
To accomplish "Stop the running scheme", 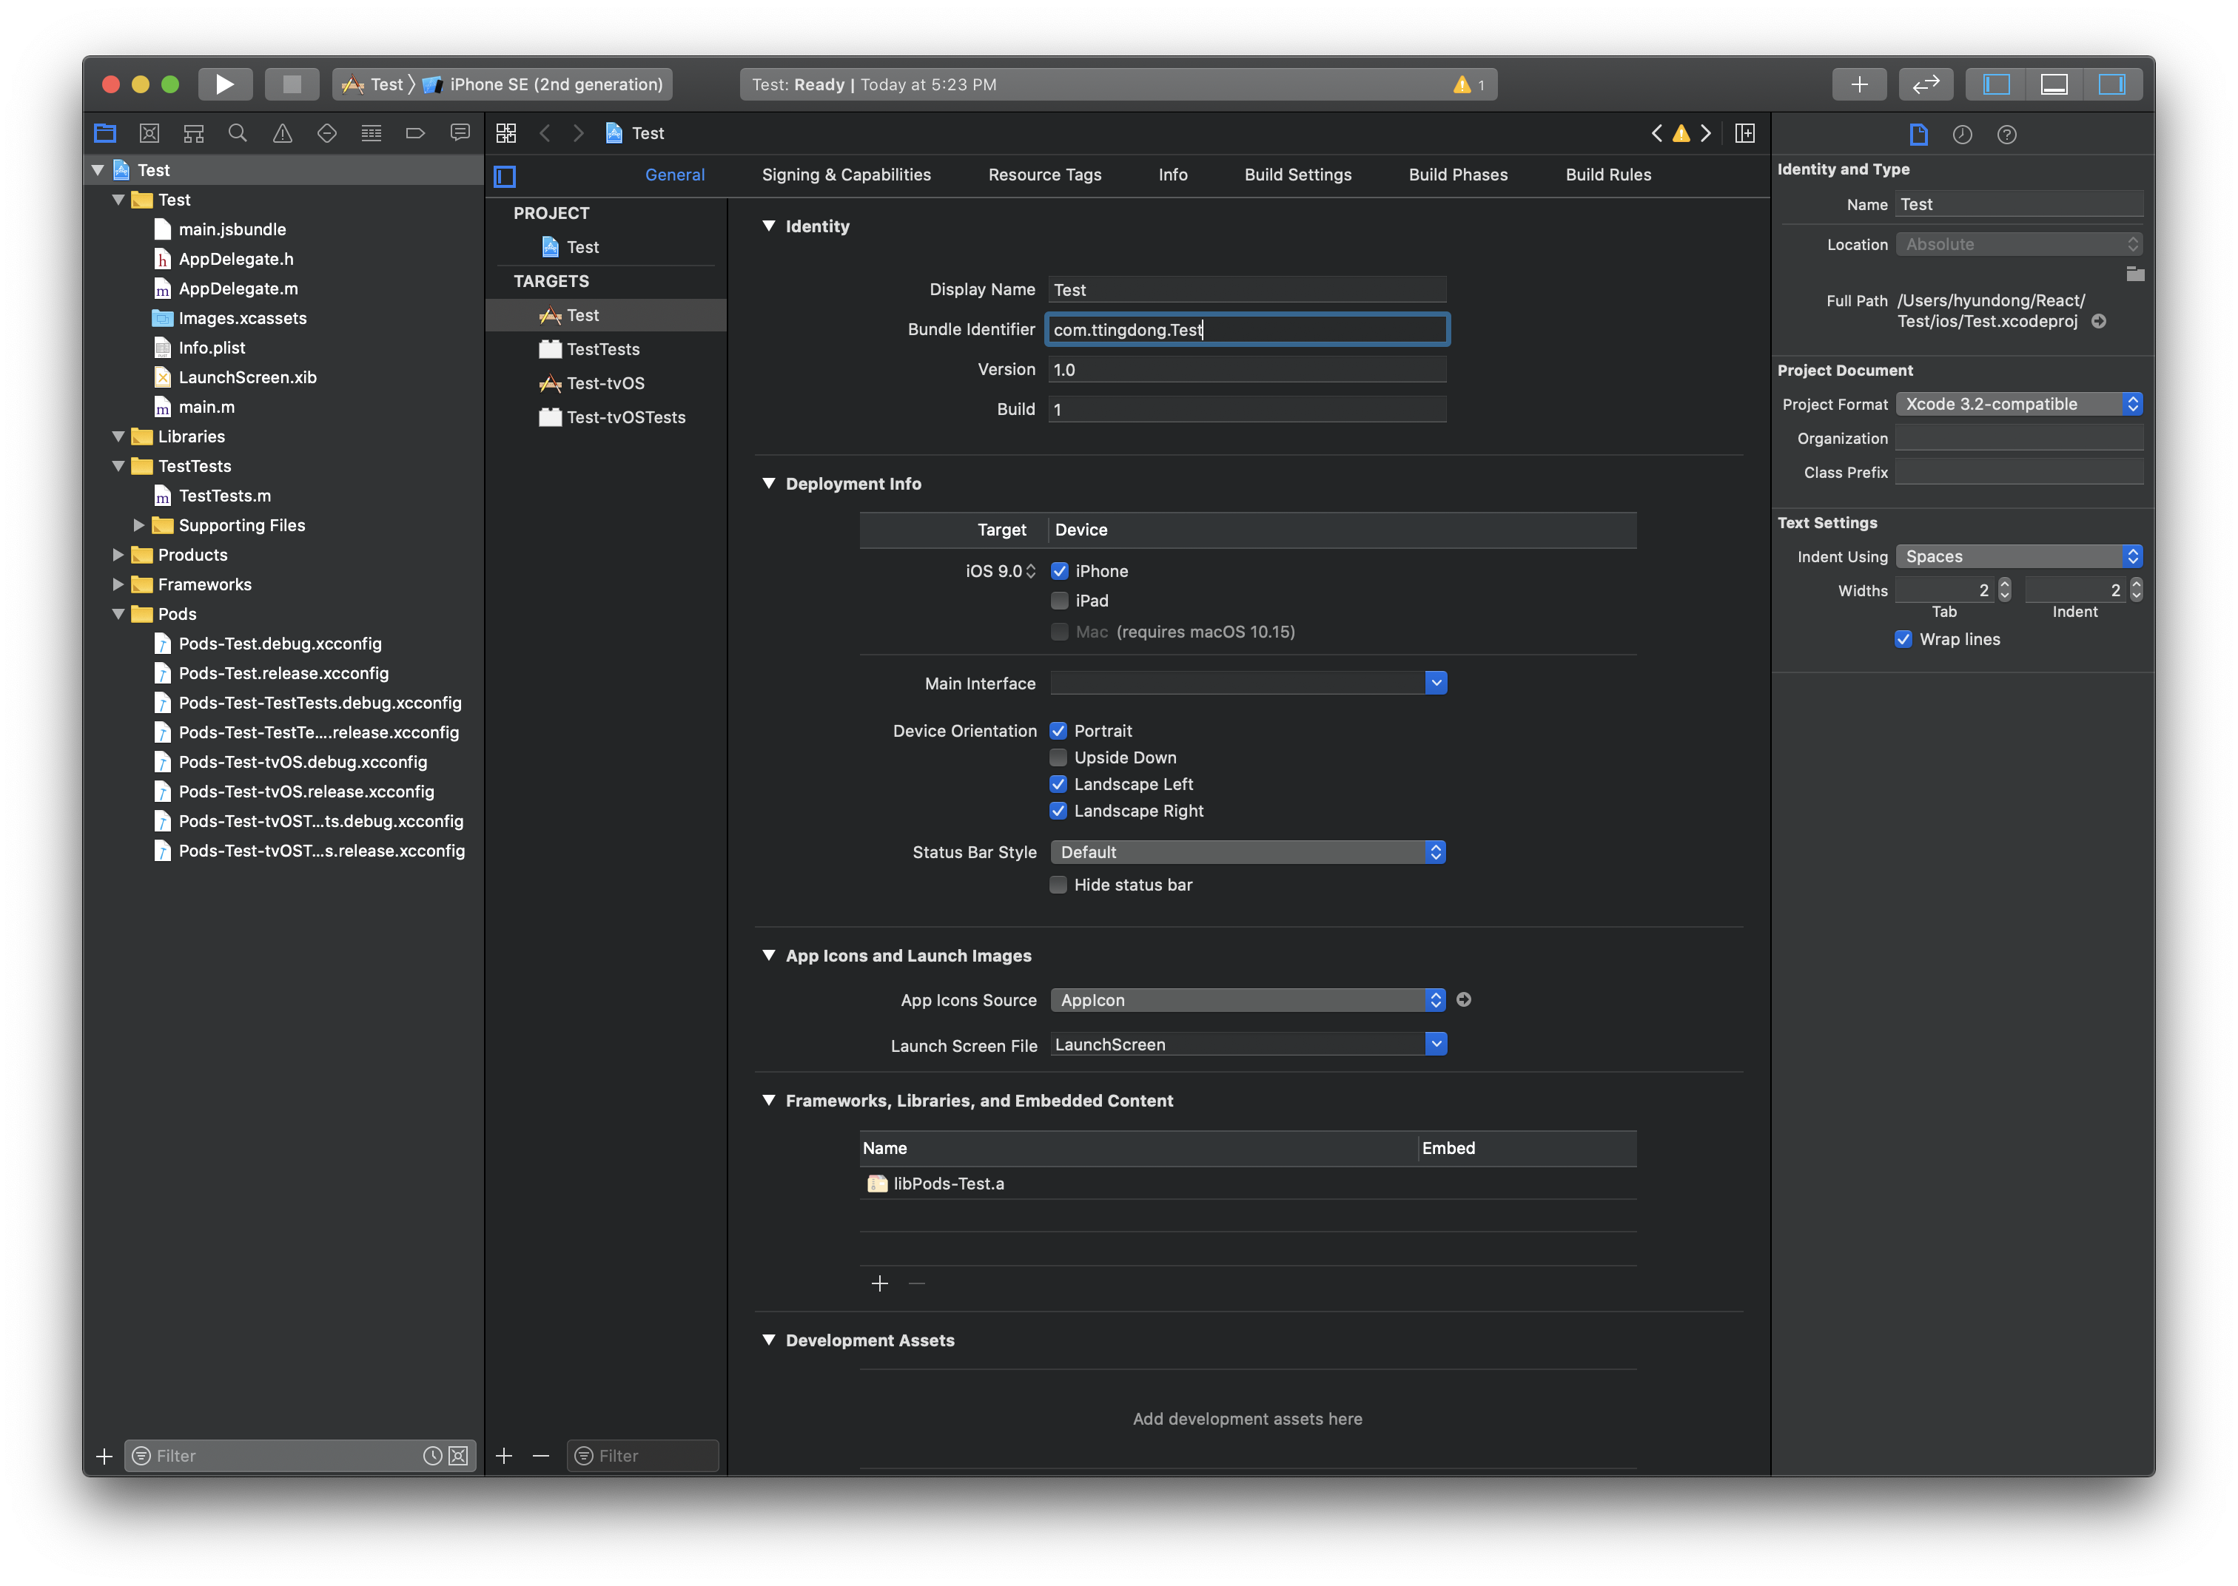I will tap(291, 84).
